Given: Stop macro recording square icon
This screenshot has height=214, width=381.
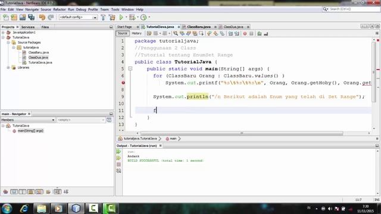Looking at the screenshot, I should coord(251,33).
